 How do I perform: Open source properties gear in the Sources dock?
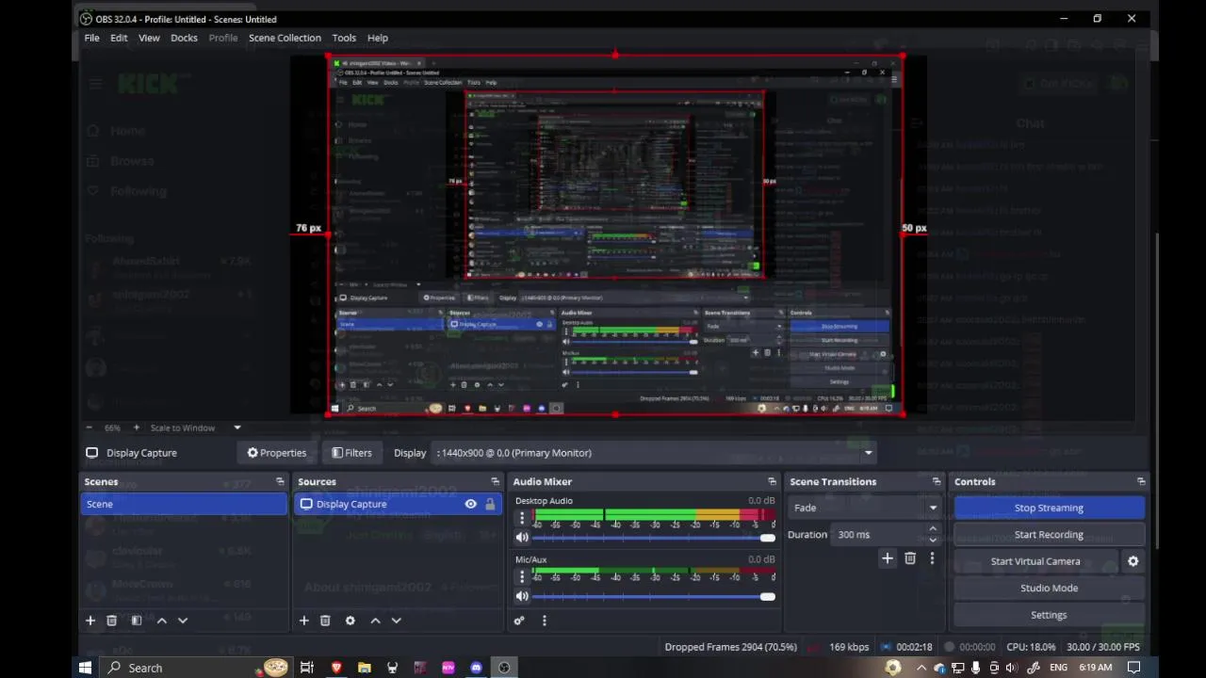350,621
